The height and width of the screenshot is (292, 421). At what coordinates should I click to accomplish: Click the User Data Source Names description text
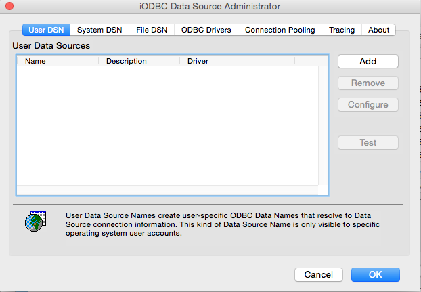(x=223, y=224)
